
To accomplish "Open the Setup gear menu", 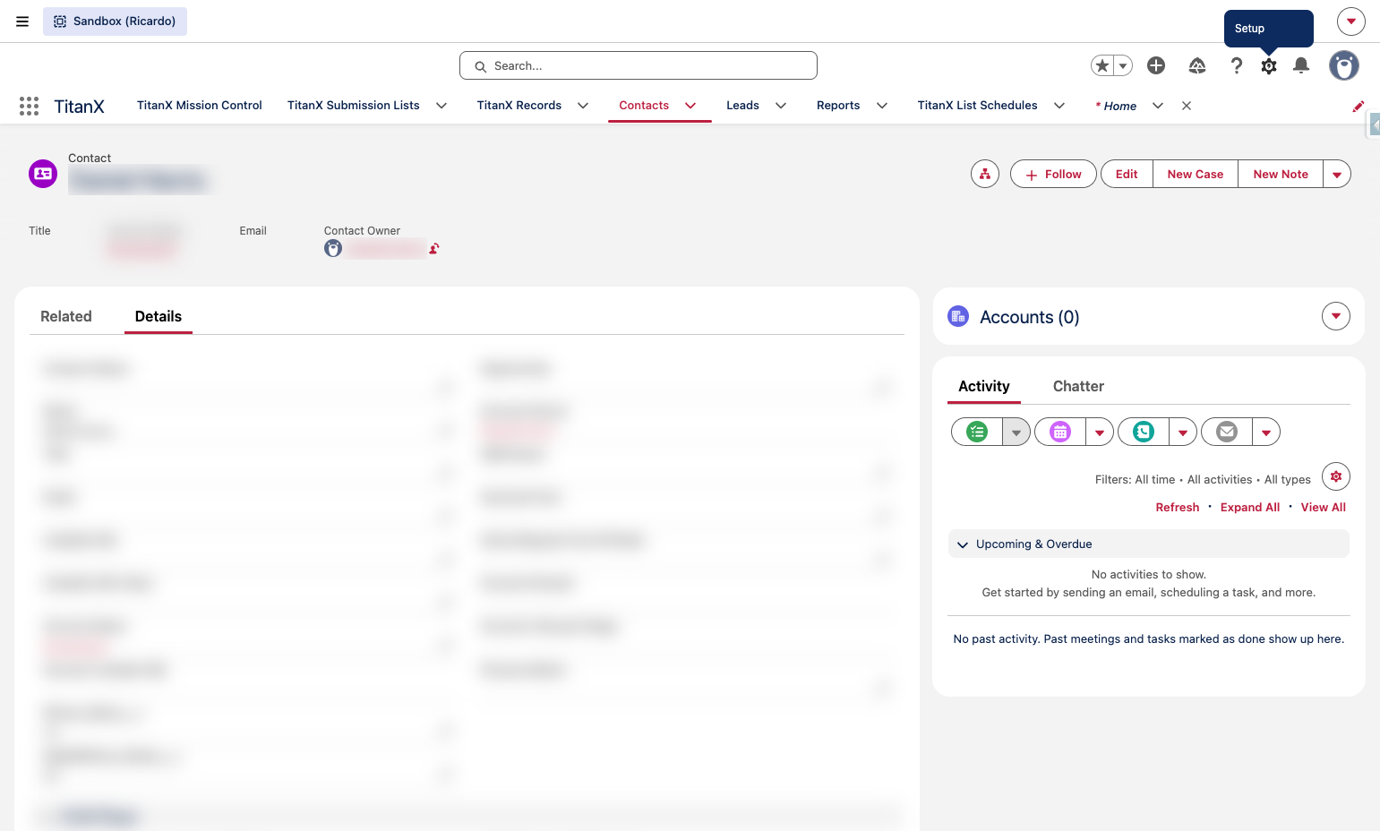I will (1269, 65).
